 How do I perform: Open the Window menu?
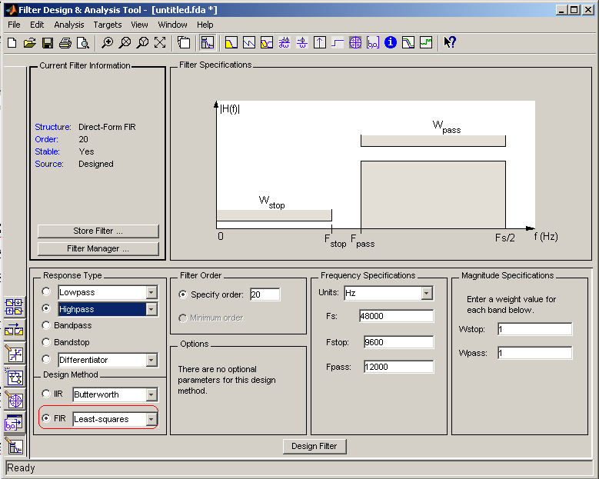[173, 25]
